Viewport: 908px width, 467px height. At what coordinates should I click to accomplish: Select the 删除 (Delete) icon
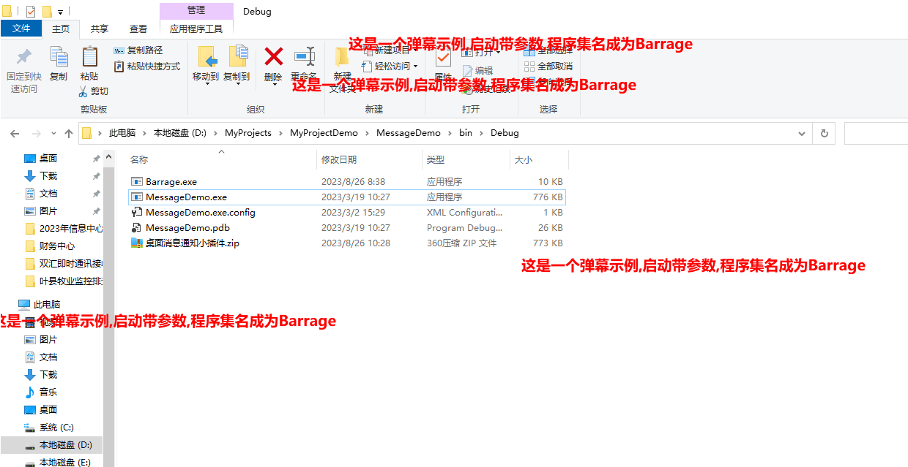273,64
